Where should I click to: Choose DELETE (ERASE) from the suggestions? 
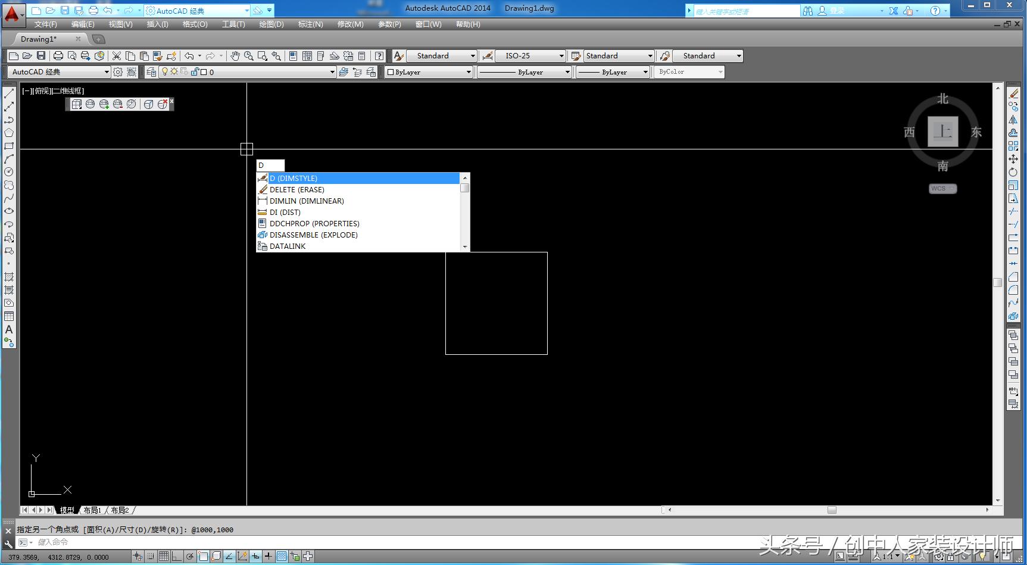(x=358, y=189)
